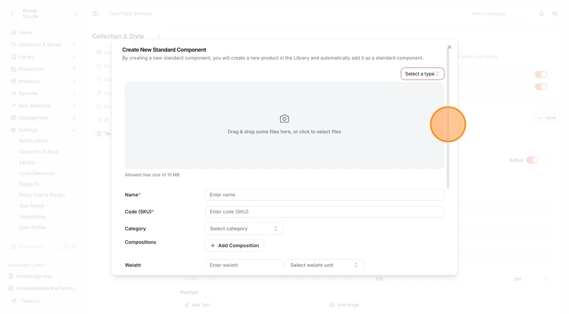Click the three-dot menu beside Active

[547, 160]
